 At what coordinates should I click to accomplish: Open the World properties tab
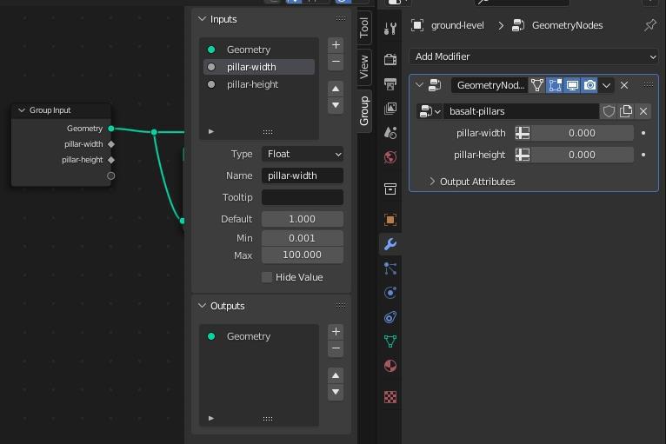[x=390, y=157]
